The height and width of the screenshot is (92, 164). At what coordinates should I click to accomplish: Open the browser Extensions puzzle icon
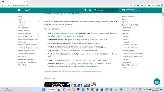click(142, 6)
